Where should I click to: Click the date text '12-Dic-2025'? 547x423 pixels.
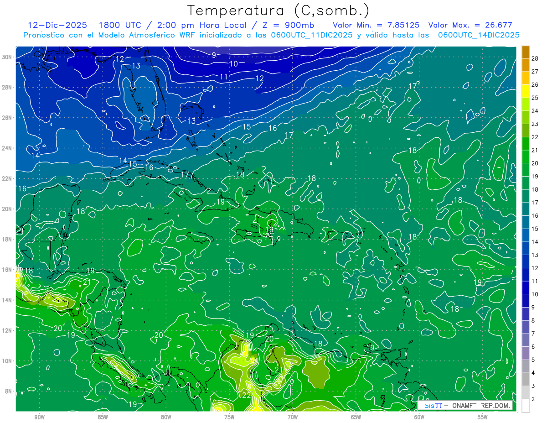point(57,25)
